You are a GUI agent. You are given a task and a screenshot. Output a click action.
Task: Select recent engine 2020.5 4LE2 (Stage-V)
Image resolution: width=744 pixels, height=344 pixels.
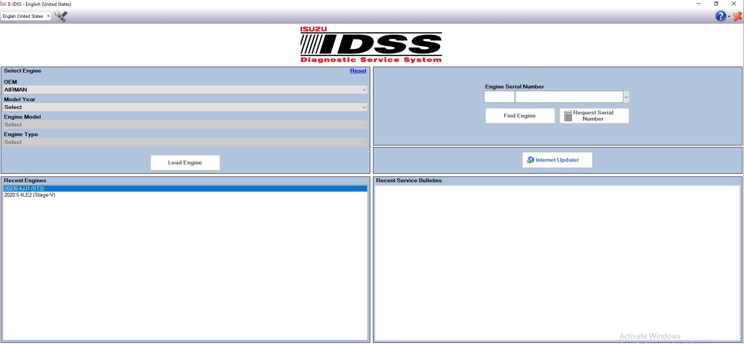185,195
